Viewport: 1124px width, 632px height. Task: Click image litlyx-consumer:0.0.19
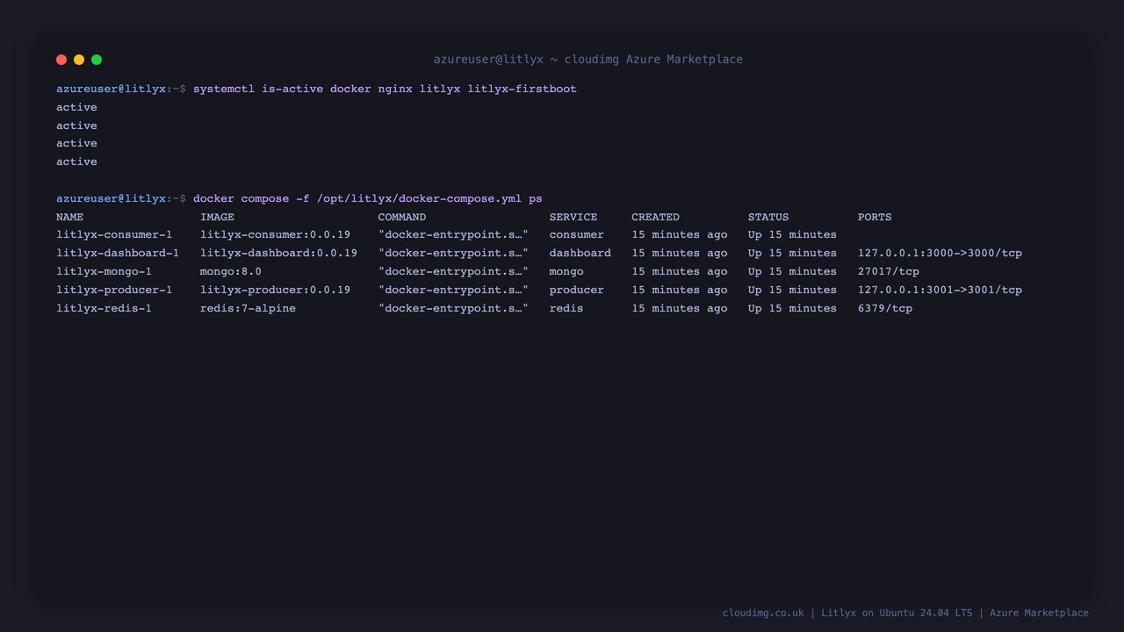pyautogui.click(x=275, y=234)
